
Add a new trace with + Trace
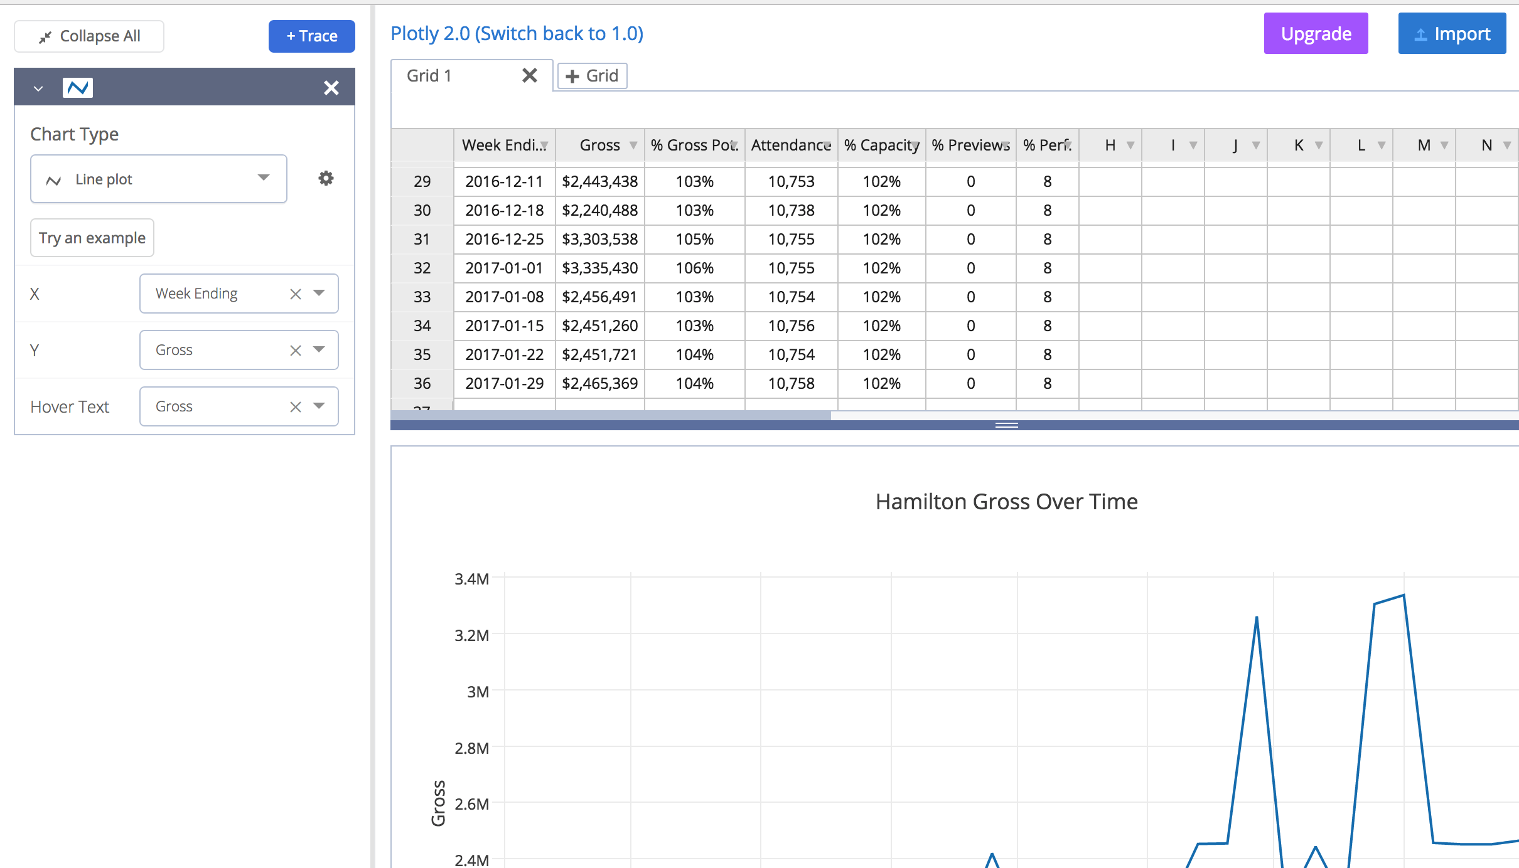(312, 36)
